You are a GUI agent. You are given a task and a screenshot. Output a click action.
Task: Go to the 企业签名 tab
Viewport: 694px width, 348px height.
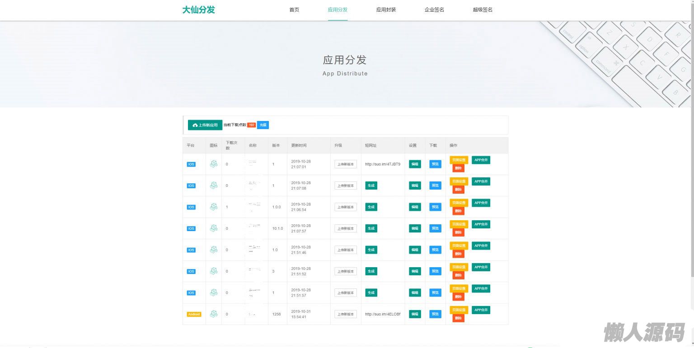434,10
